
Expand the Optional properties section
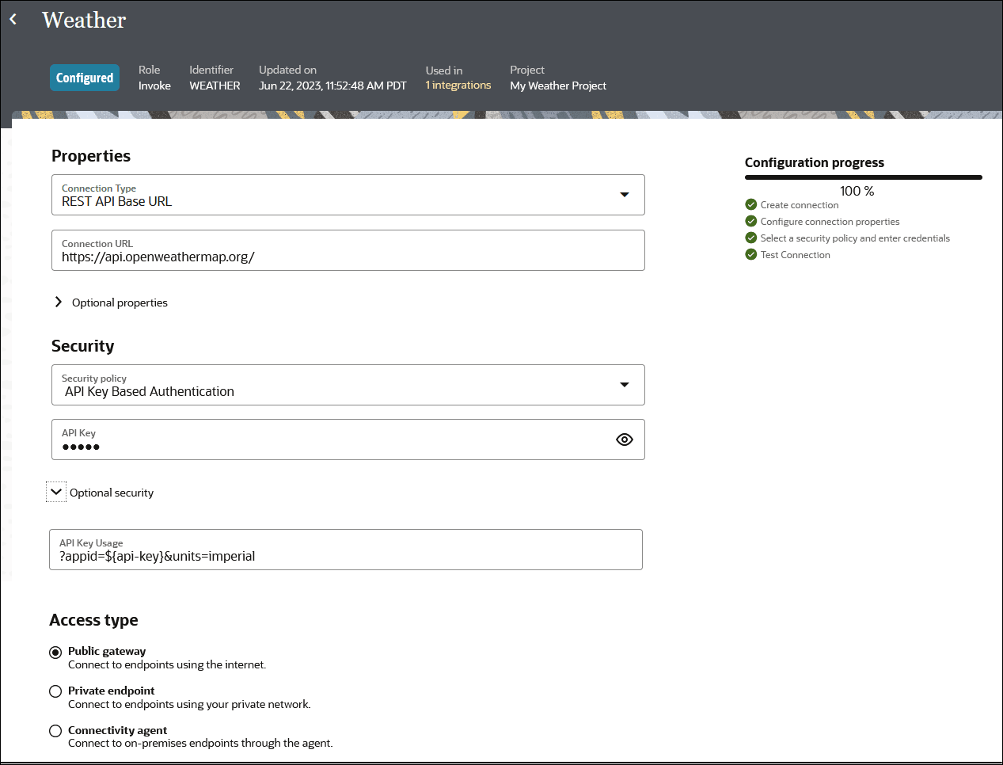coord(59,303)
